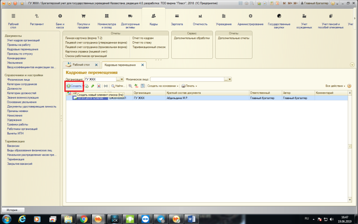The width and height of the screenshot is (358, 224).
Task: Open the Зарплата section icon
Action: [x=177, y=20]
